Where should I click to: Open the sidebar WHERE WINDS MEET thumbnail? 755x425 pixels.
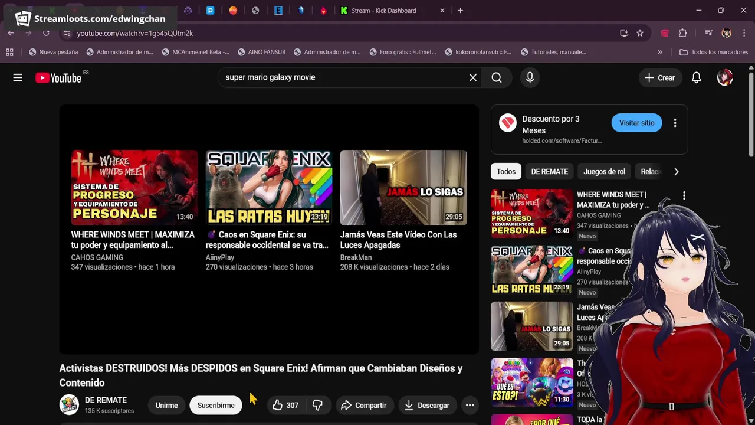531,214
